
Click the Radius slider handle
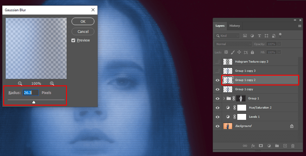[x=34, y=102]
